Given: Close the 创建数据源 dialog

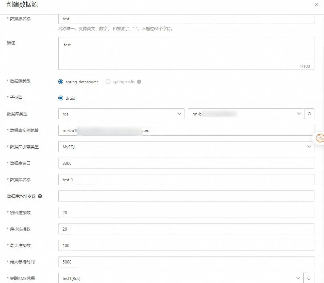Looking at the screenshot, I should point(316,4).
